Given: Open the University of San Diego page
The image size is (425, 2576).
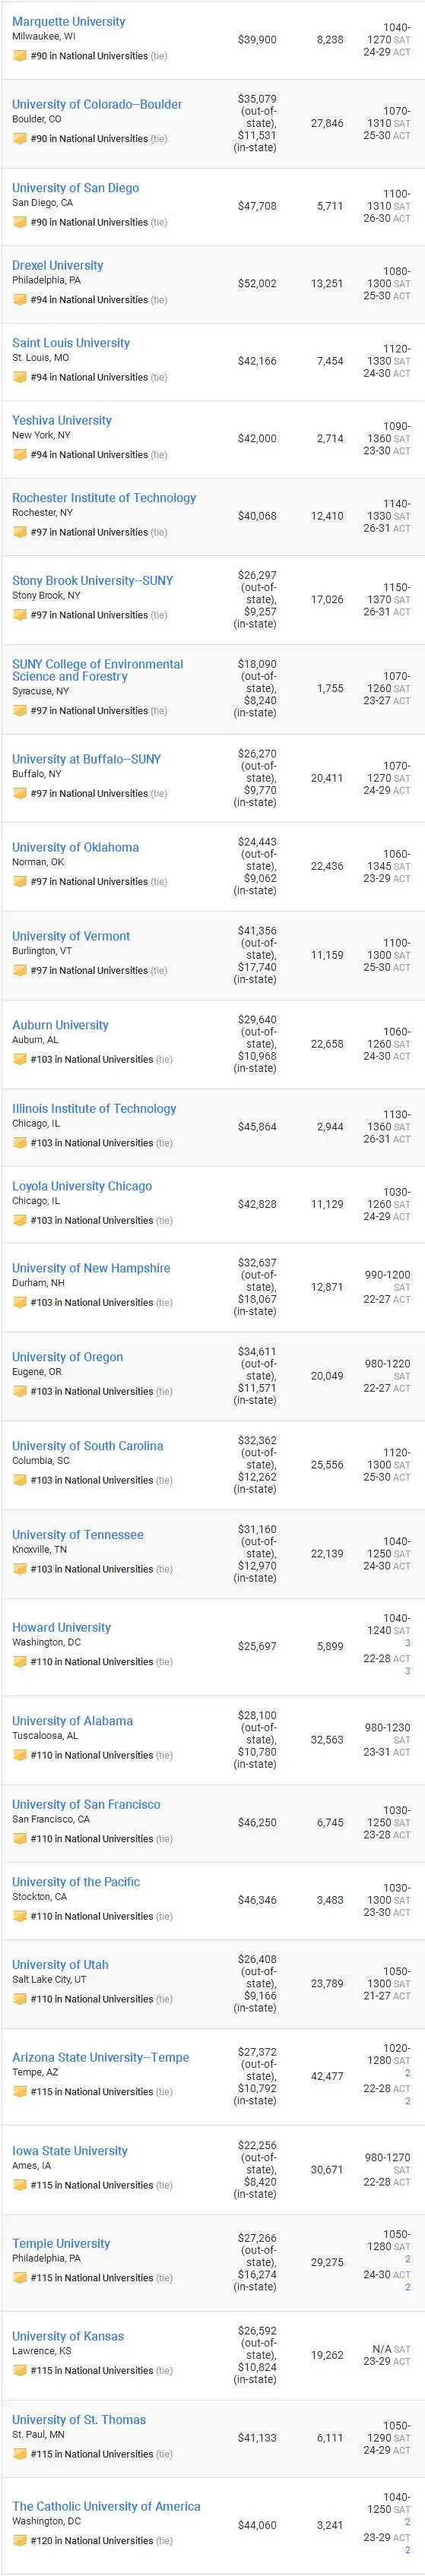Looking at the screenshot, I should click(x=76, y=188).
